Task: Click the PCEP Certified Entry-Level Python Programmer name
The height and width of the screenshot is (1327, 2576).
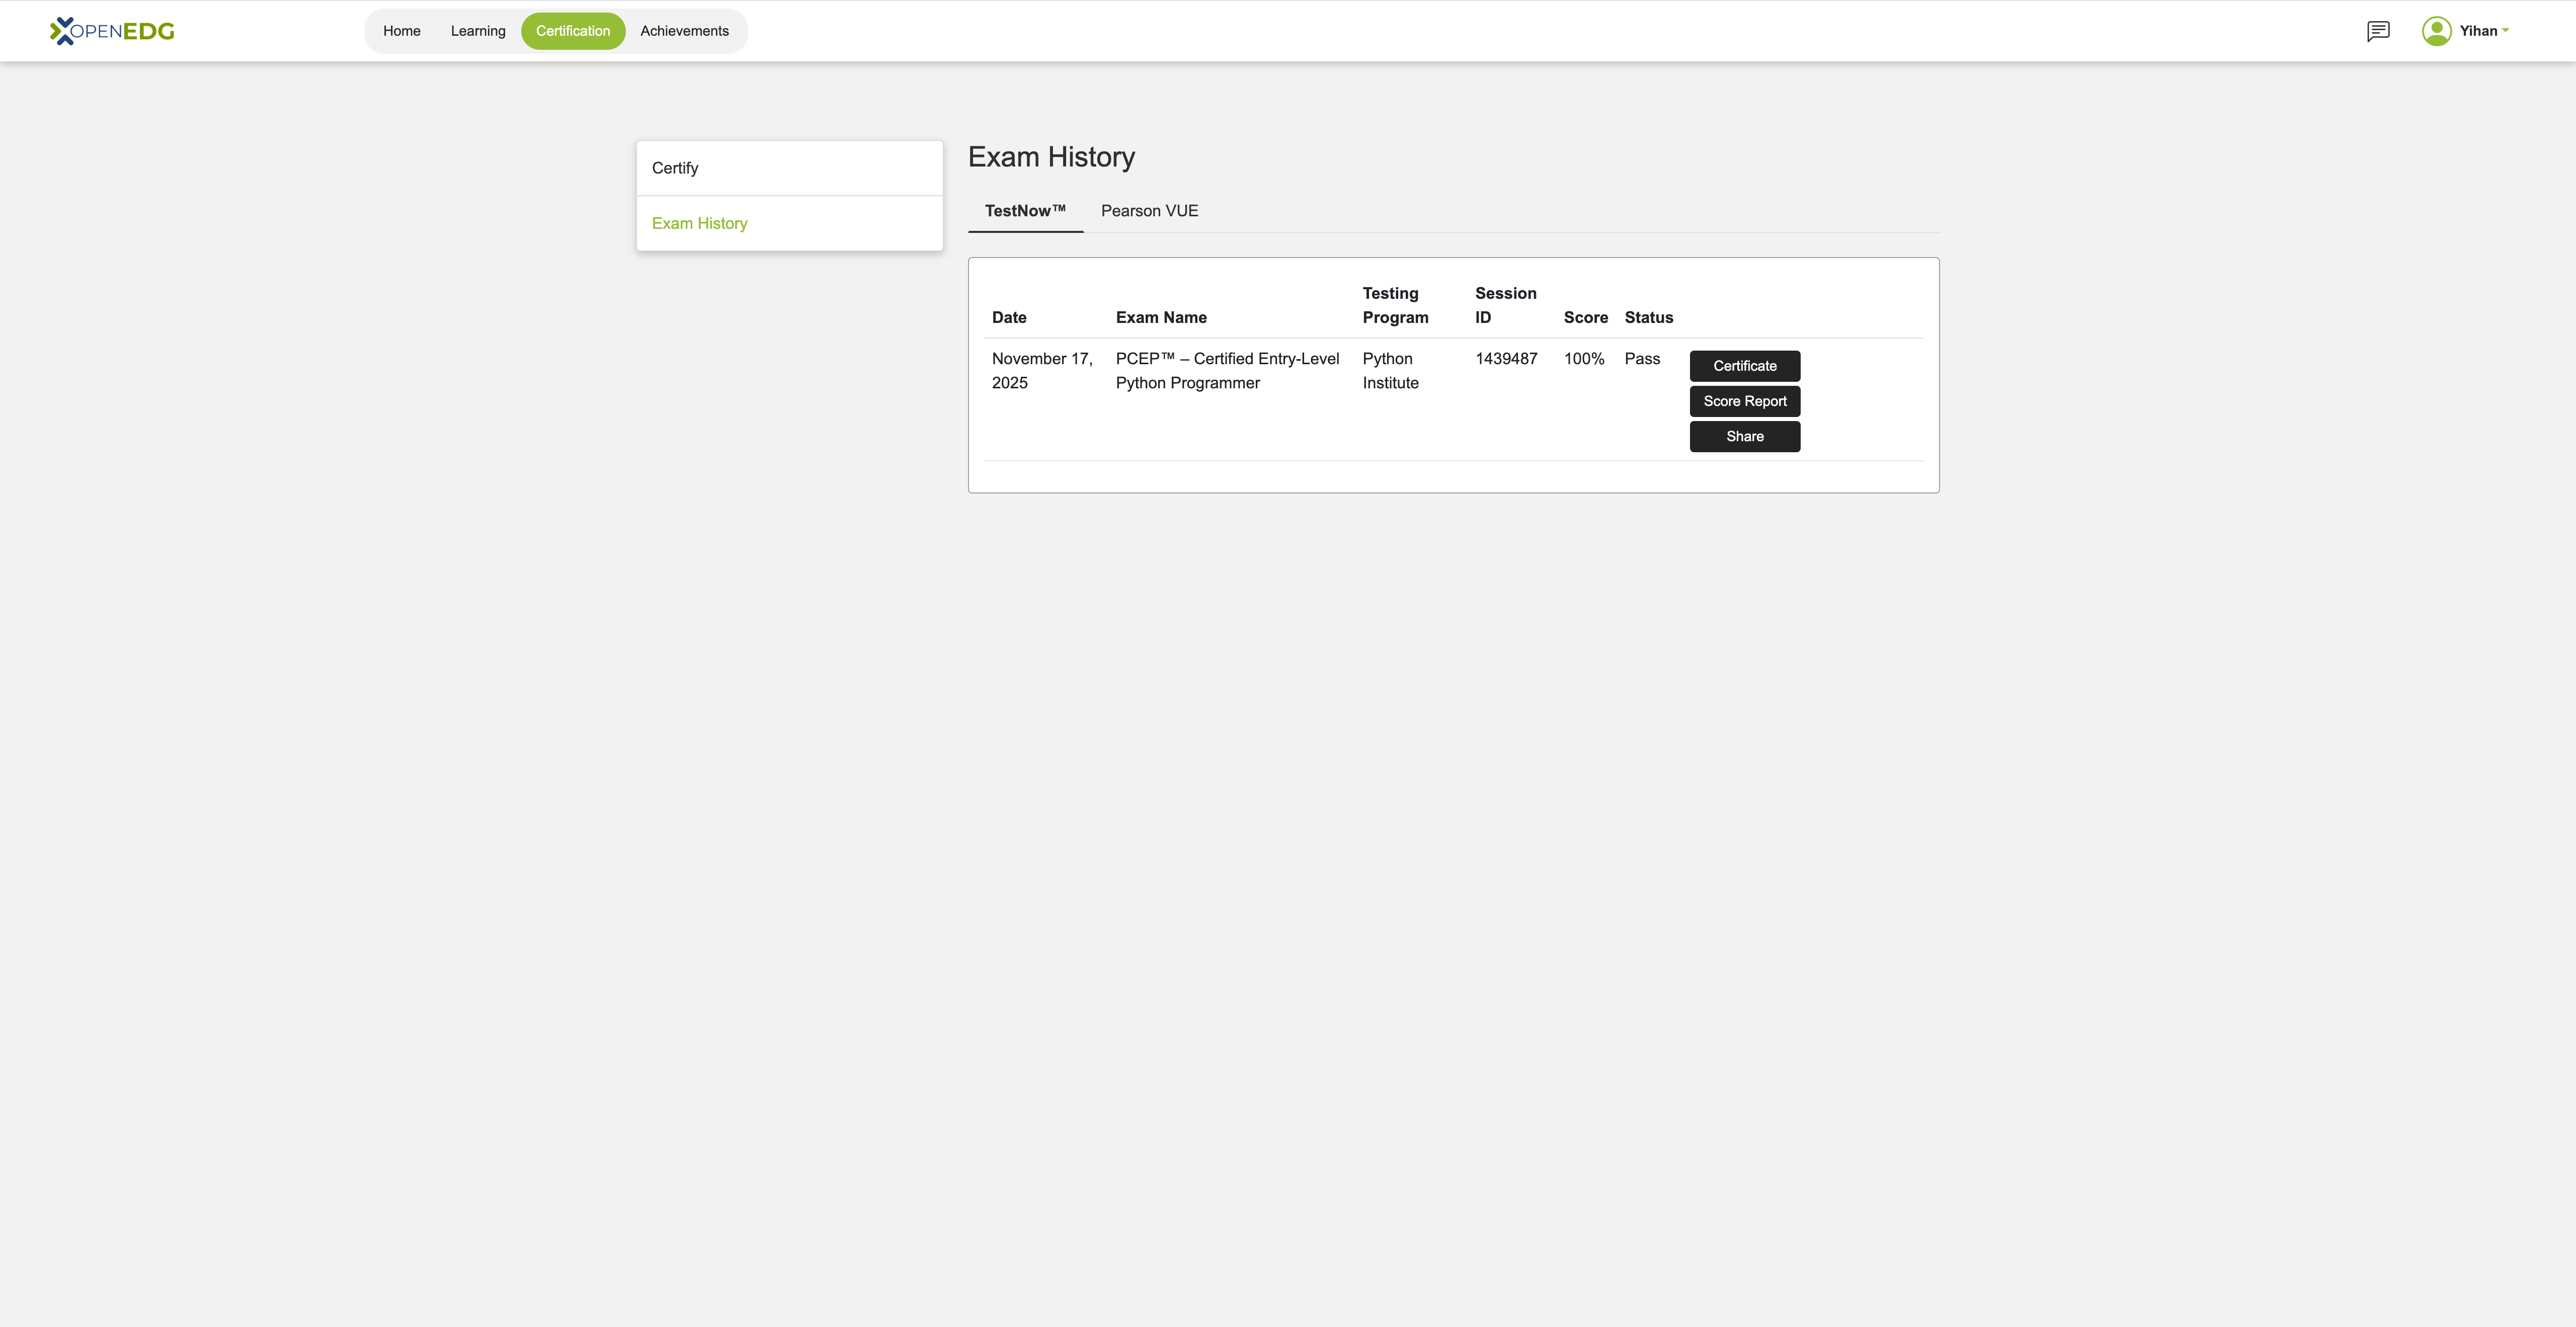Action: pos(1227,371)
